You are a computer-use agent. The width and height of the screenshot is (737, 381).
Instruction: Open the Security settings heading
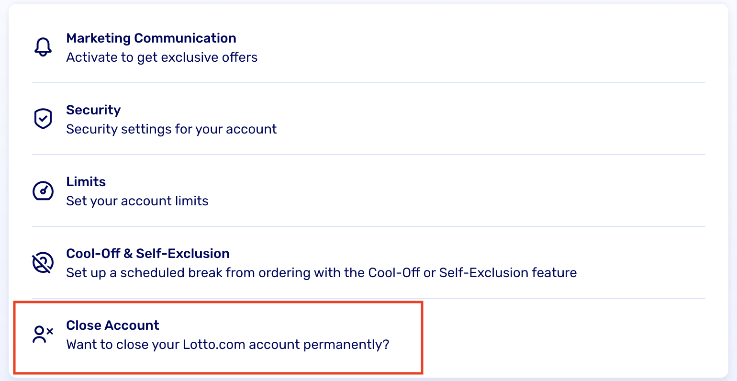[x=93, y=110]
